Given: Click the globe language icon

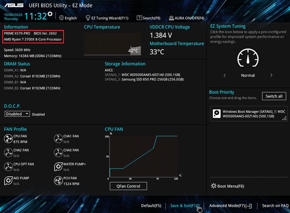Looking at the screenshot, I should pos(61,18).
